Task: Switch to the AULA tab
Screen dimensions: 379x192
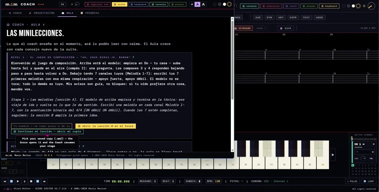Action: point(67,13)
